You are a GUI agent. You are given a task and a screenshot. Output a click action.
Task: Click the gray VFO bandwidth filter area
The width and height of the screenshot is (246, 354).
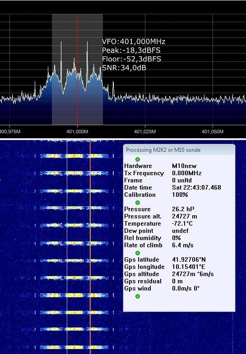pos(77,69)
